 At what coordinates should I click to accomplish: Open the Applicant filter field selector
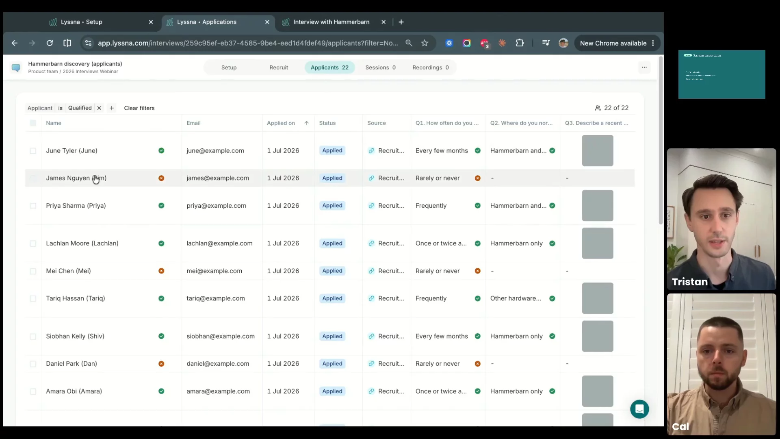40,108
